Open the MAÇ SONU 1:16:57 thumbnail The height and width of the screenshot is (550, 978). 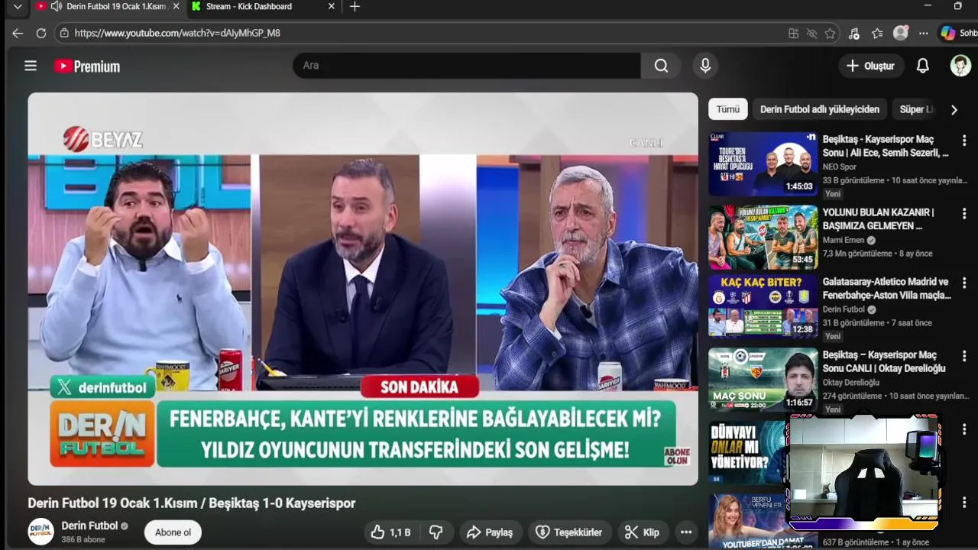[x=763, y=380]
